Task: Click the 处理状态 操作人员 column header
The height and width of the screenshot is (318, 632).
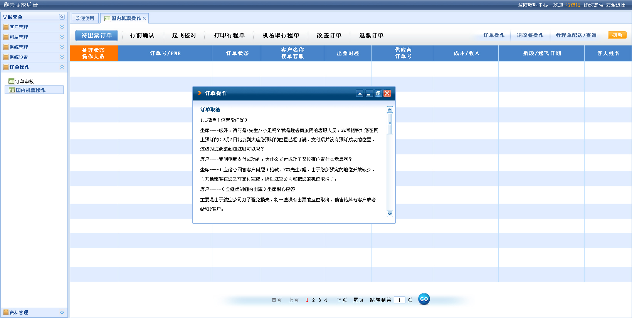Action: click(x=94, y=53)
